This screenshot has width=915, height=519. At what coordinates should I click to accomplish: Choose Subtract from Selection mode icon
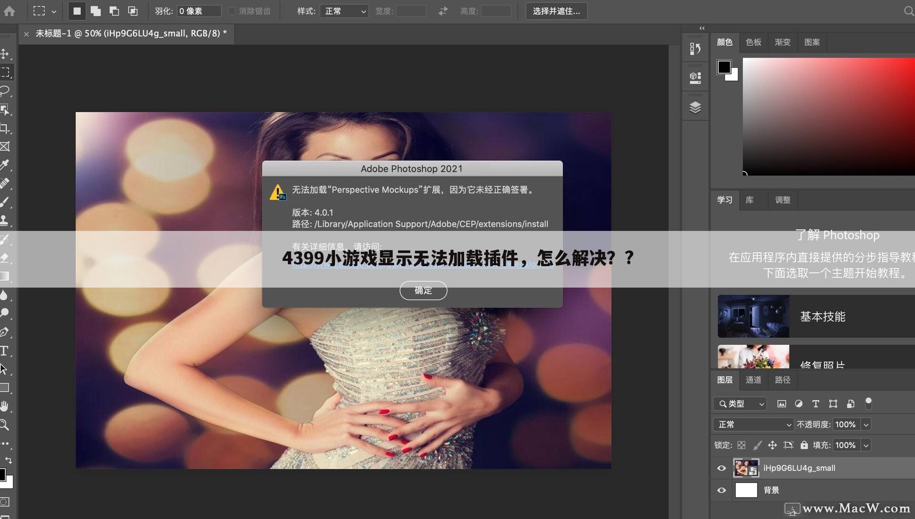pos(114,11)
